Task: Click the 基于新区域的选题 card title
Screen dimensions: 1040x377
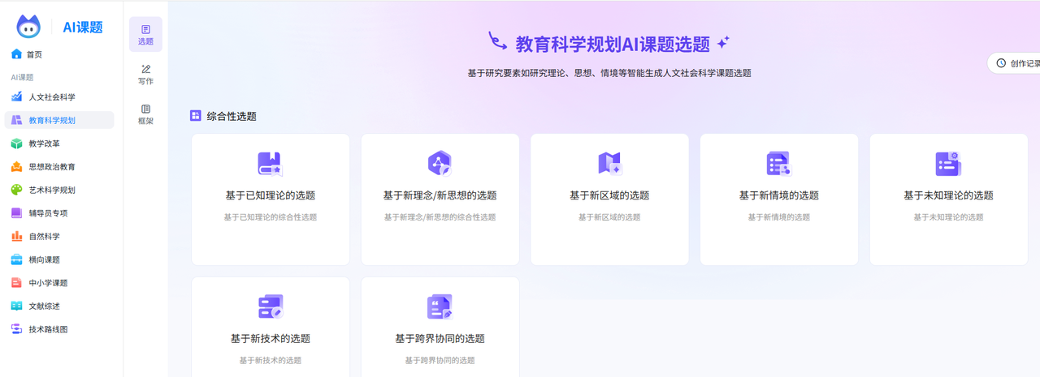Action: [x=609, y=195]
